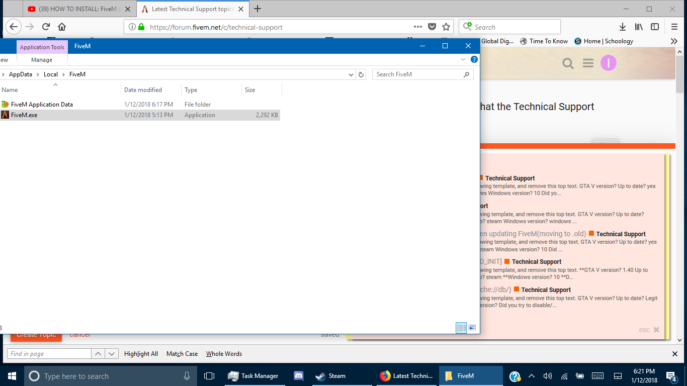Image resolution: width=687 pixels, height=386 pixels.
Task: Sort files by Date modified column
Action: click(151, 90)
